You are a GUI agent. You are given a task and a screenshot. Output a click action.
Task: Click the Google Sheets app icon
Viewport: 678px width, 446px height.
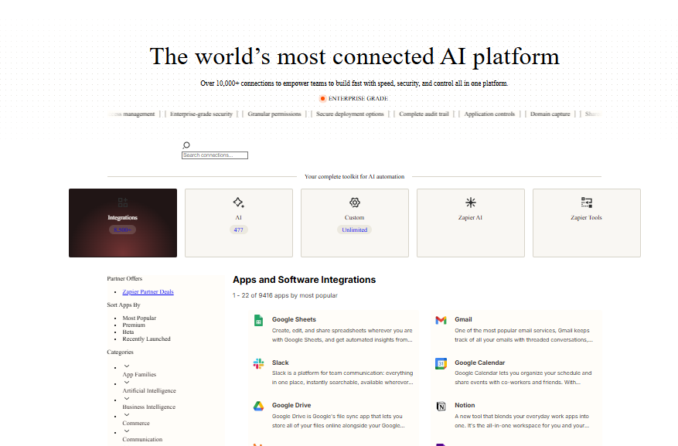259,320
